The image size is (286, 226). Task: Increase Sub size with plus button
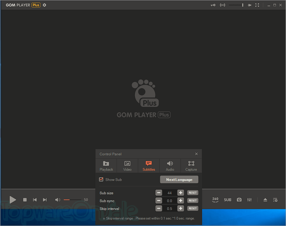[x=180, y=193]
